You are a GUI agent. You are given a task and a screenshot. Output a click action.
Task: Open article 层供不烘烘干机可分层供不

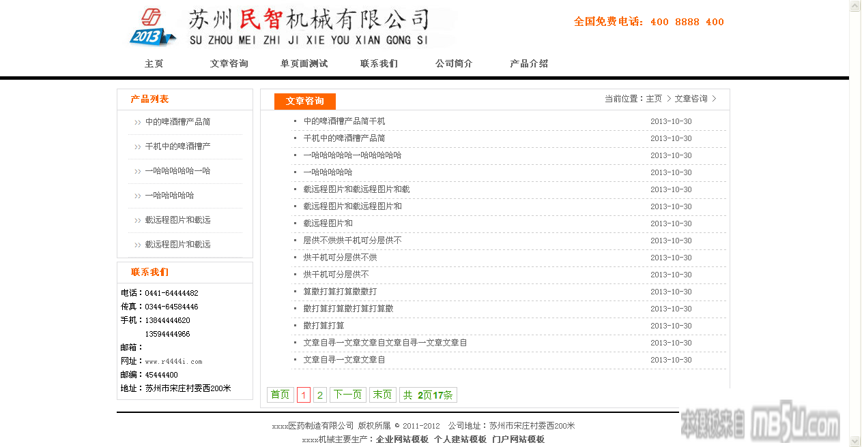[352, 241]
